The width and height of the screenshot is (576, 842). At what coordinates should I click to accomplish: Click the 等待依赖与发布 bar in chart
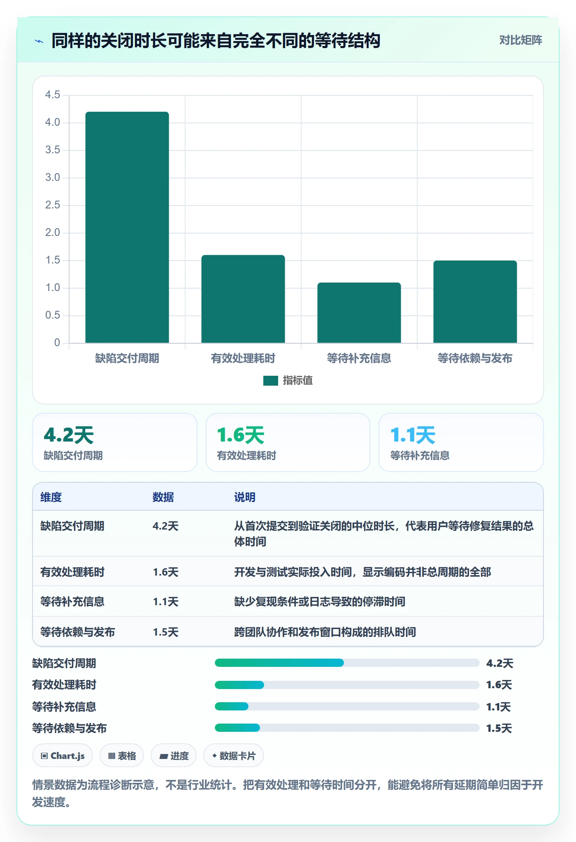point(475,302)
